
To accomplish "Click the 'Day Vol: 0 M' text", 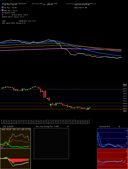I will pyautogui.click(x=80, y=8).
